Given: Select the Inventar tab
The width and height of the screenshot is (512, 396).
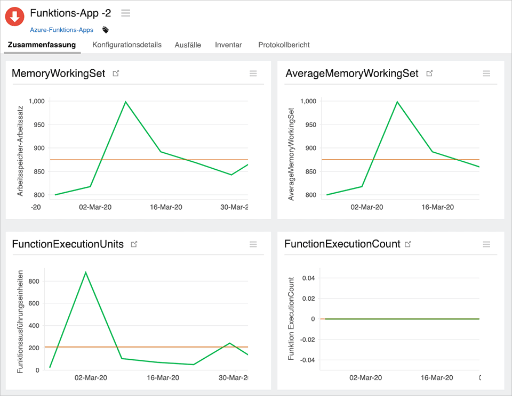Looking at the screenshot, I should [228, 45].
